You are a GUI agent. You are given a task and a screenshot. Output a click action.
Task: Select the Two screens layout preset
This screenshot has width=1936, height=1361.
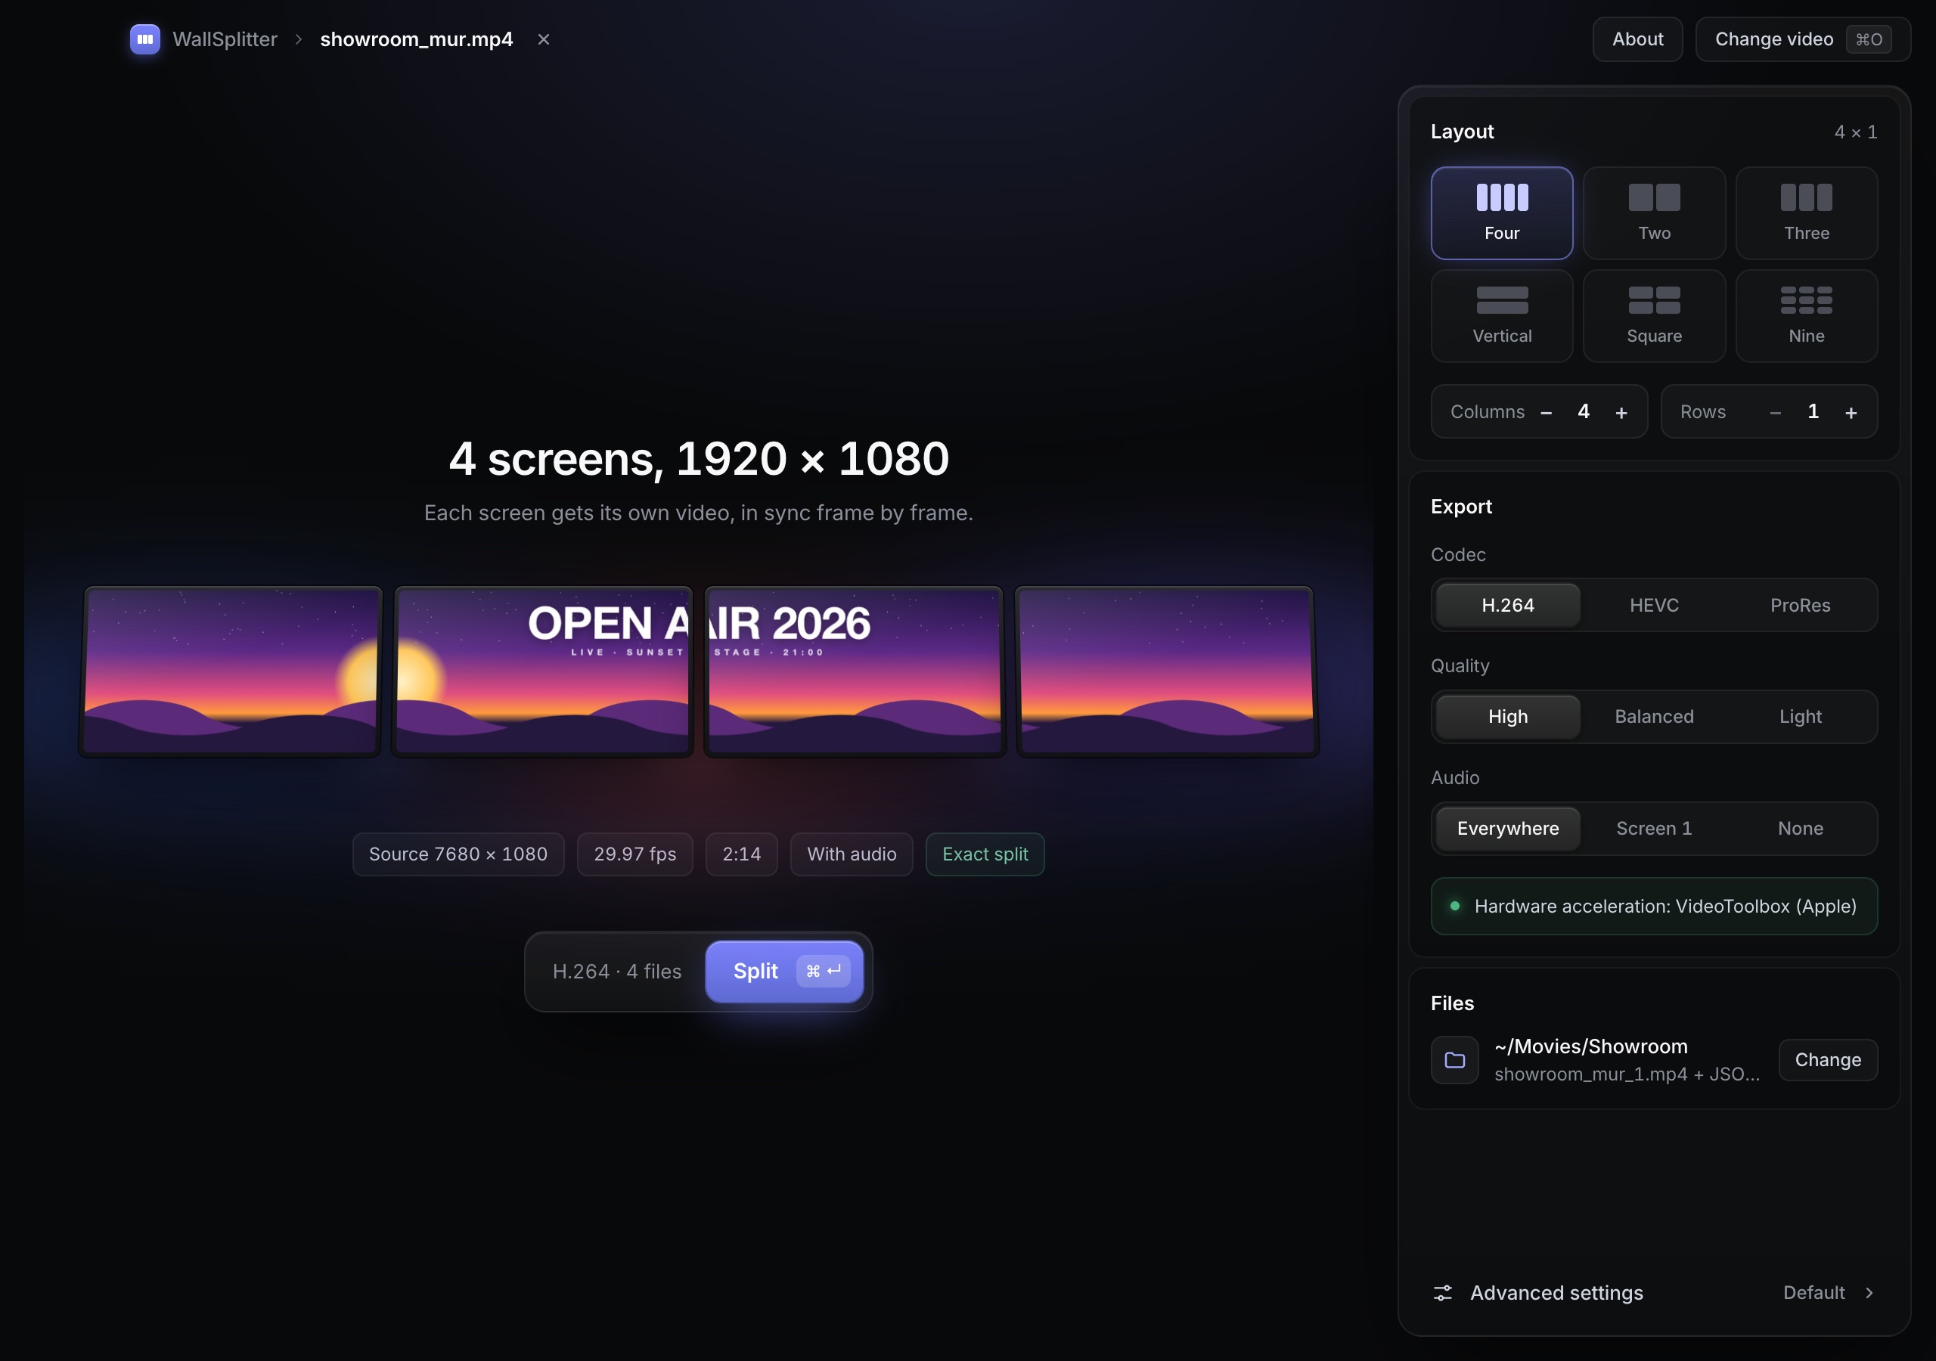click(x=1653, y=212)
